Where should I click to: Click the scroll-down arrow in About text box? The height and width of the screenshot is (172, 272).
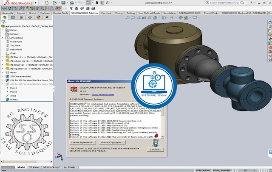pyautogui.click(x=162, y=137)
